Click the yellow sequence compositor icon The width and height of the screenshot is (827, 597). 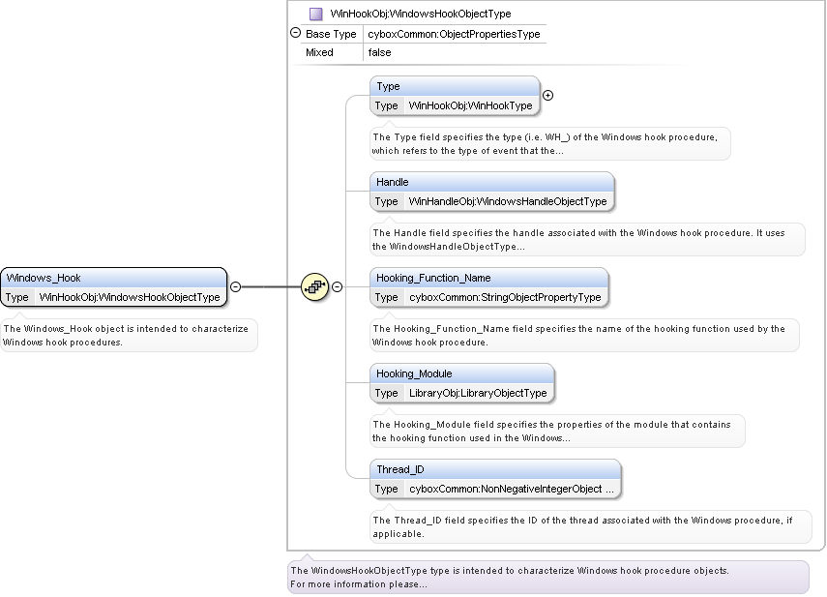coord(315,287)
